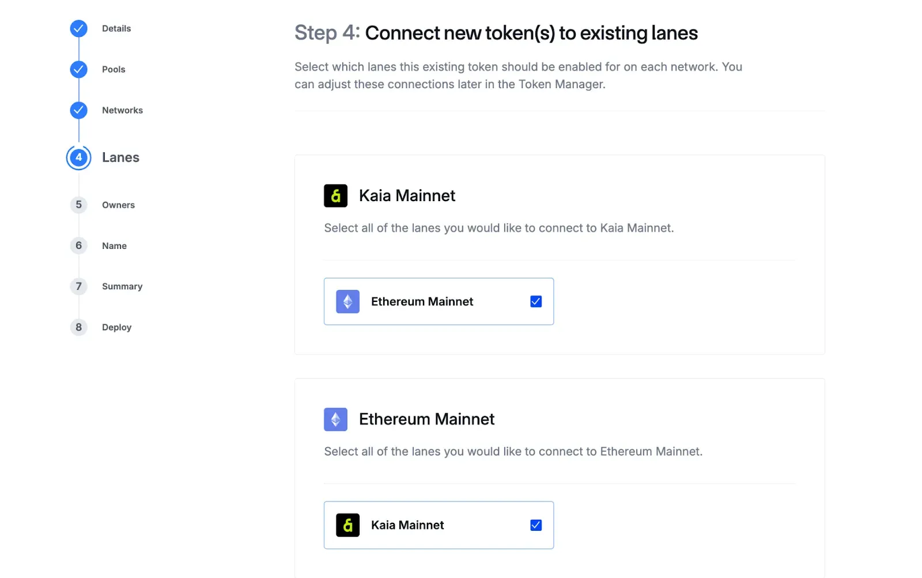Uncheck the Kaia Mainnet lane checkbox
Screen dimensions: 922x578
point(536,525)
